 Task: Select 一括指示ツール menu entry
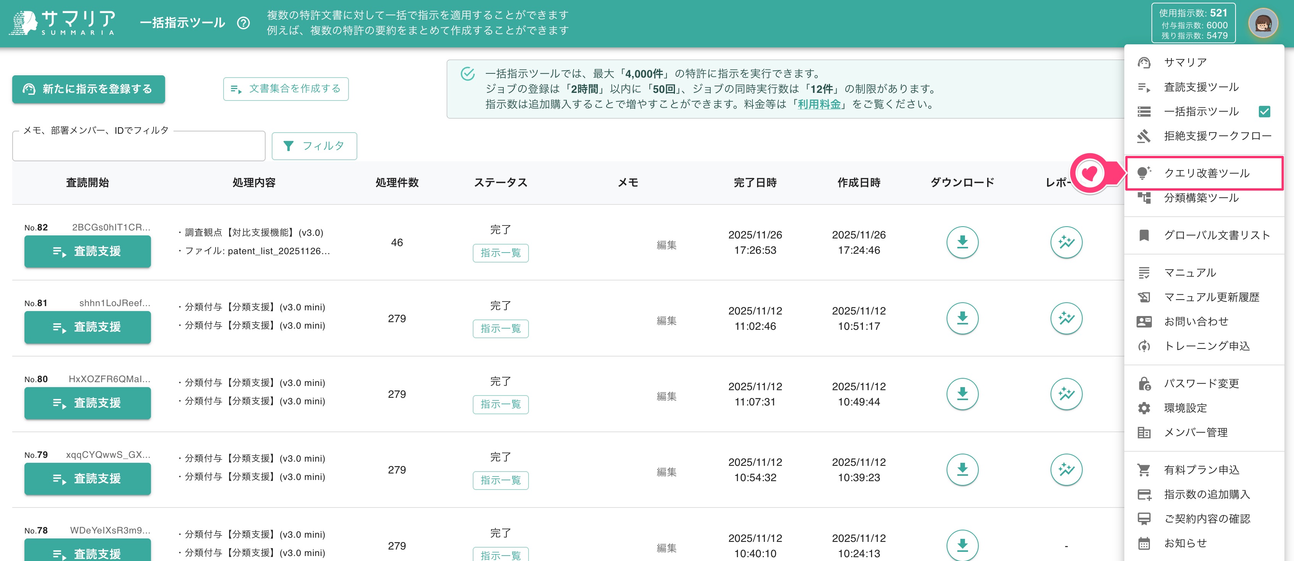pos(1204,112)
